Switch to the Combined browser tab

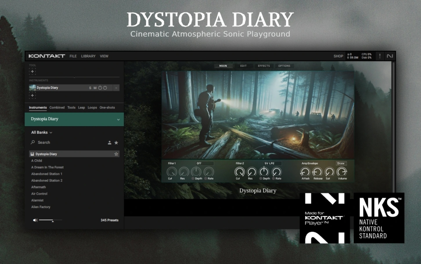pos(57,108)
